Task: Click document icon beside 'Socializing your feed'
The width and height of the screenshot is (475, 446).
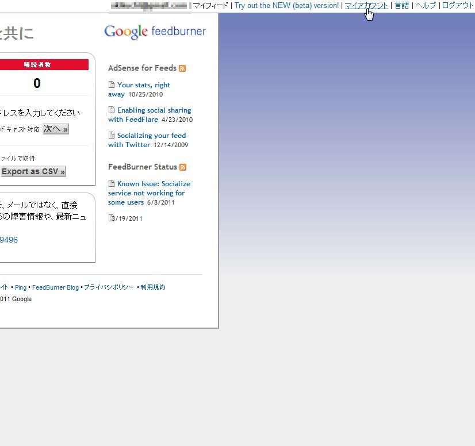Action: (112, 134)
